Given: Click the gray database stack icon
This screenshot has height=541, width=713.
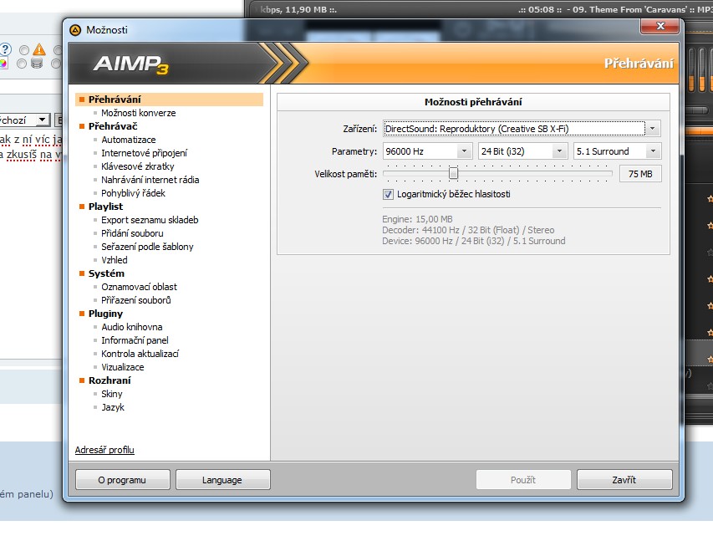Looking at the screenshot, I should 37,64.
